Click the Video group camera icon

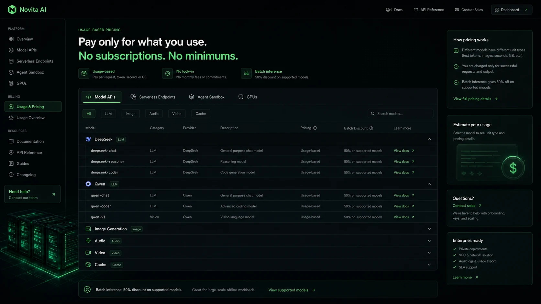[88, 253]
